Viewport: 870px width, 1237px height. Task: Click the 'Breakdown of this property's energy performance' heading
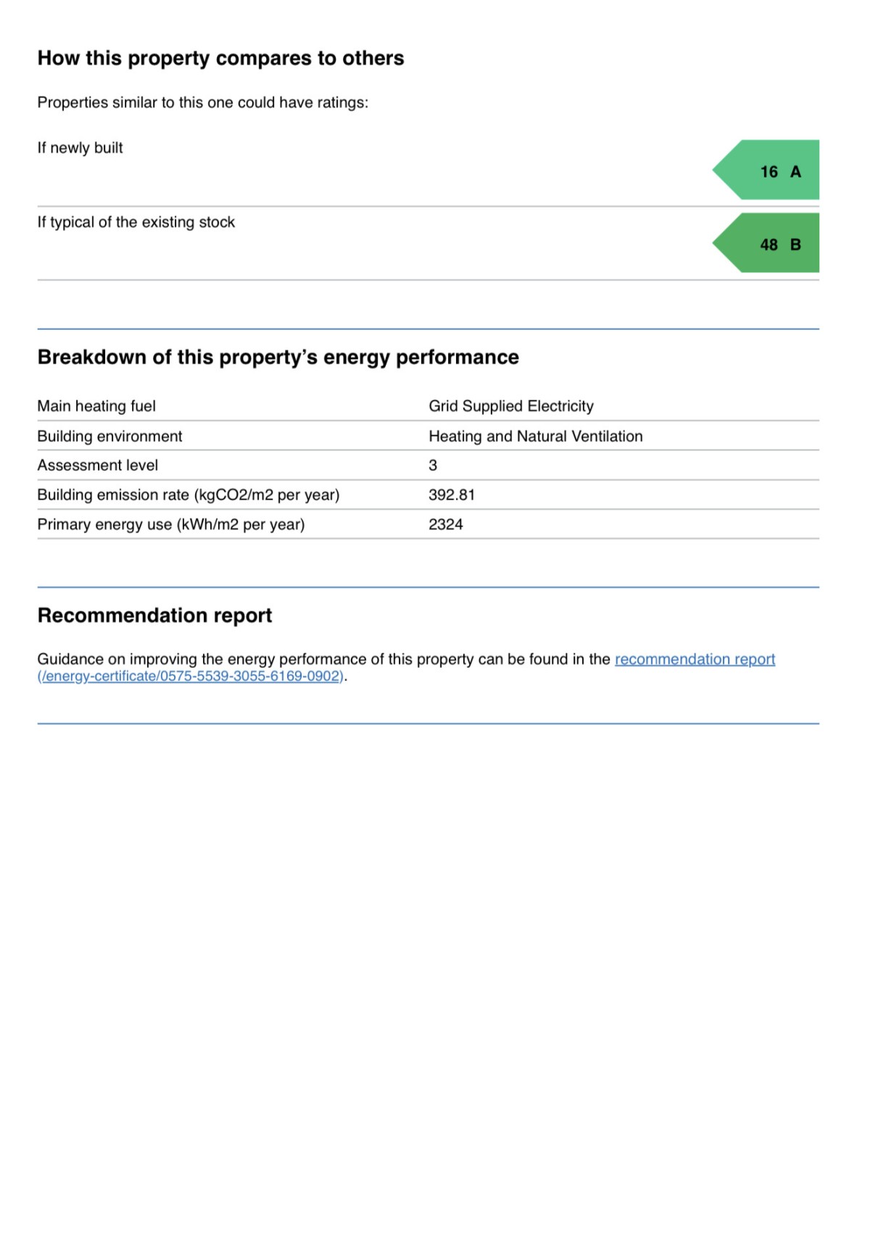(x=278, y=357)
